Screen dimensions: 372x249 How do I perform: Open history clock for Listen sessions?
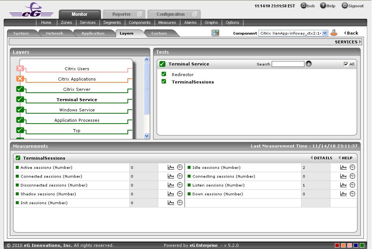(353, 185)
